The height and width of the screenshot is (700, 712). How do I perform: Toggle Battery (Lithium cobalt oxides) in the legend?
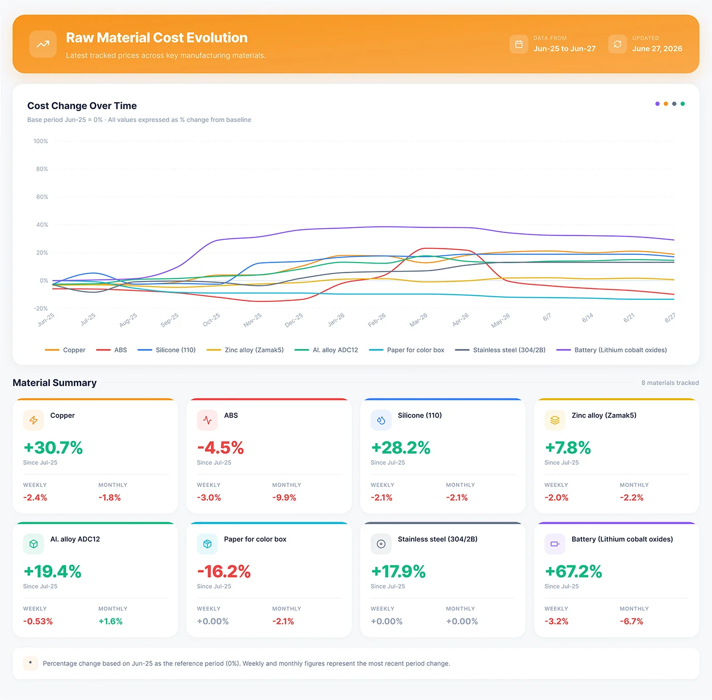point(612,350)
